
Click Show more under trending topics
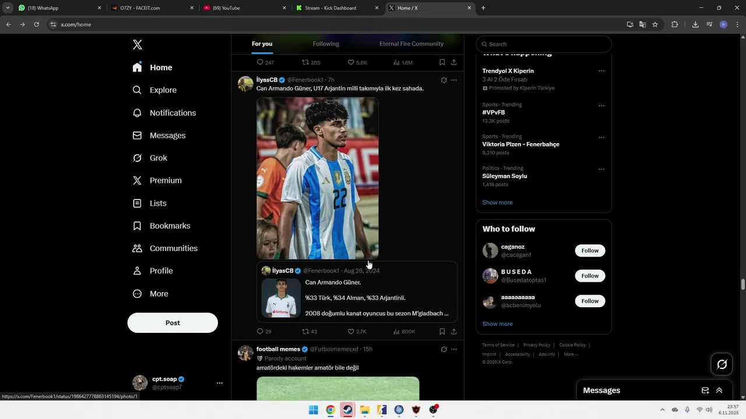coord(497,203)
